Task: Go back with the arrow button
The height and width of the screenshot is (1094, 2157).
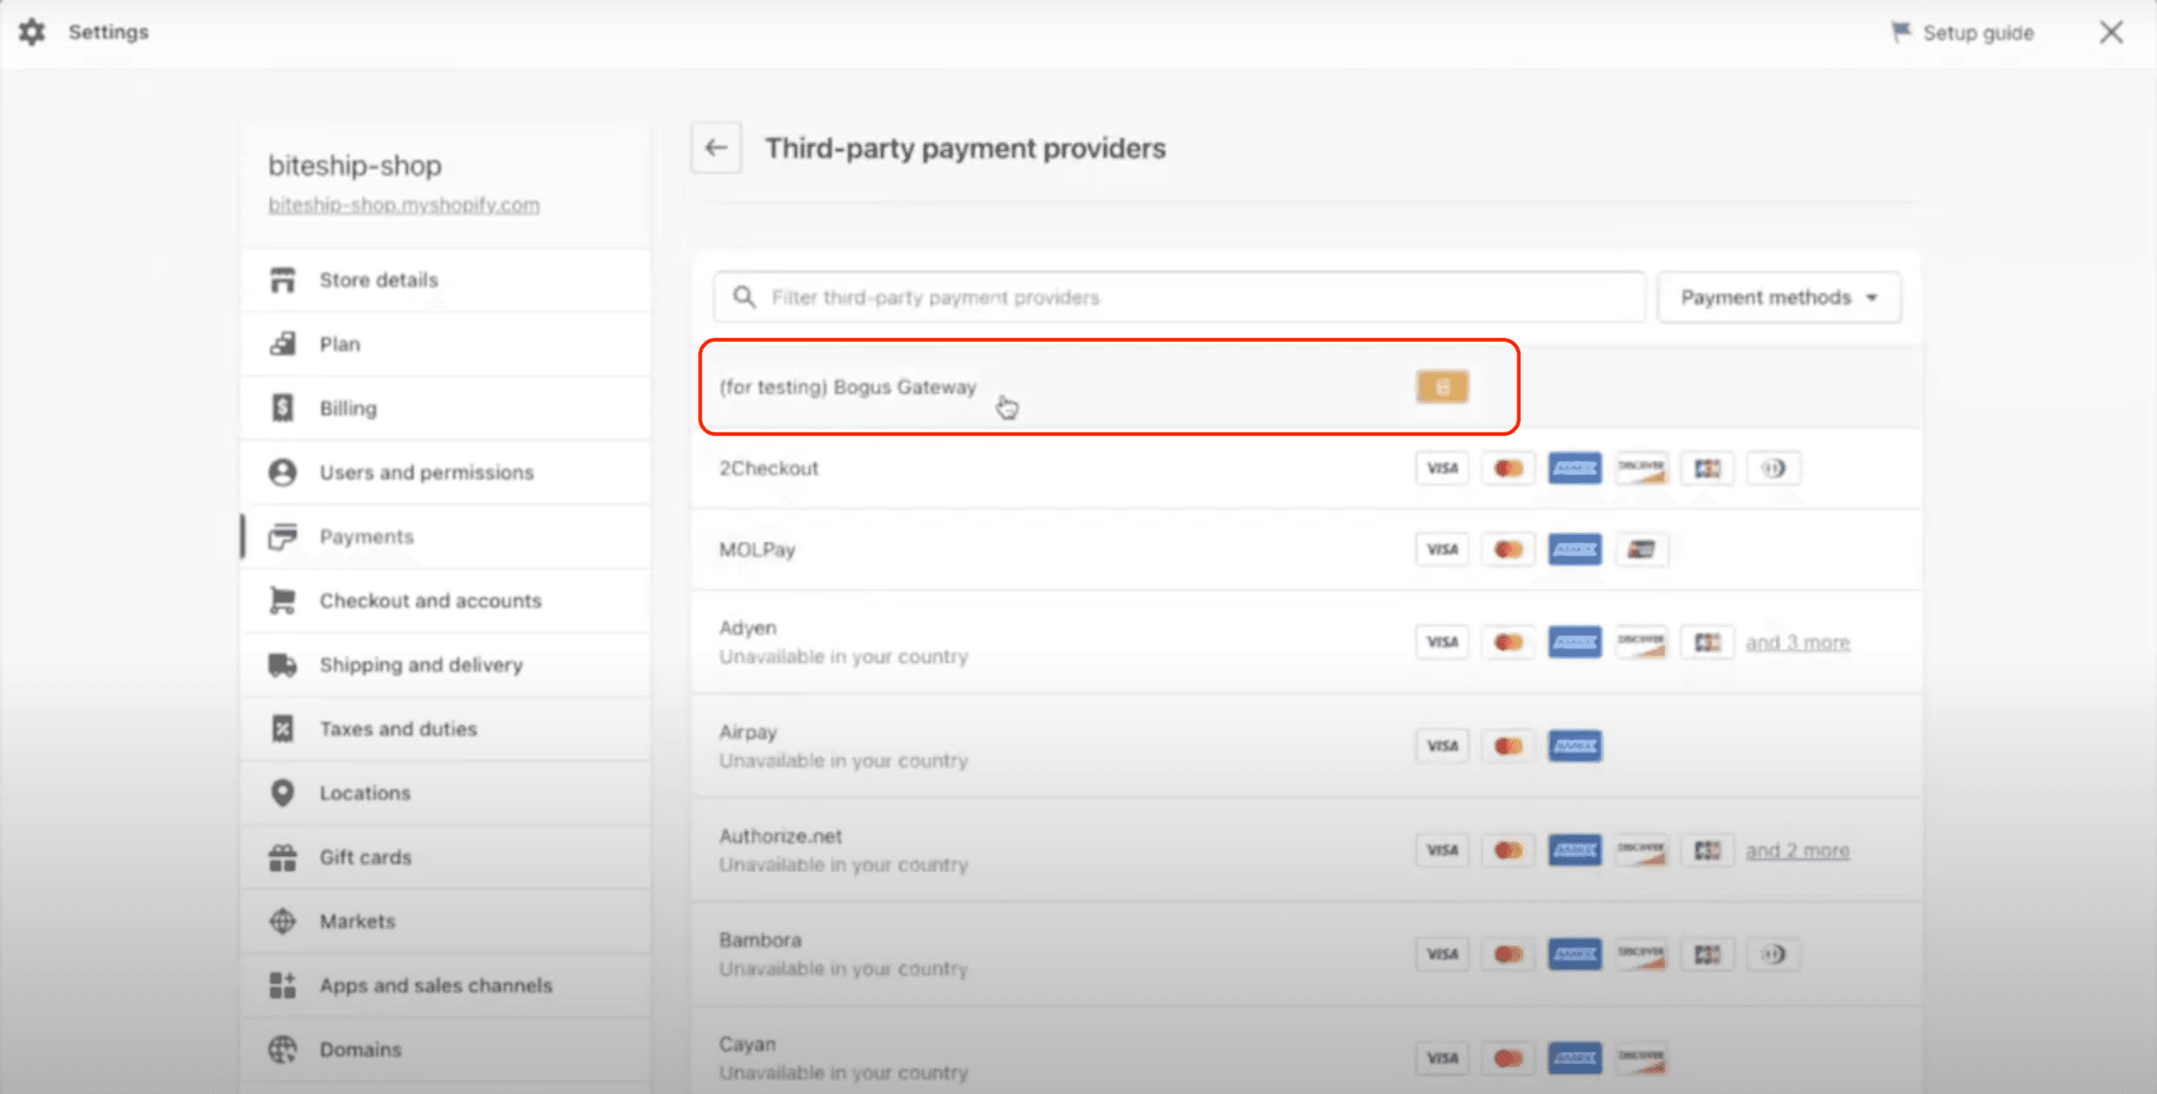Action: [x=716, y=148]
